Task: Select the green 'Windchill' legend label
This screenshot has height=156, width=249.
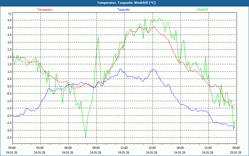Action: [x=202, y=10]
